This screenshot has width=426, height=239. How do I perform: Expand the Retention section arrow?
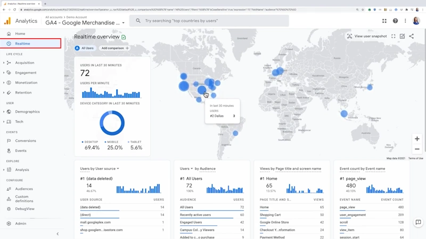coord(4,92)
